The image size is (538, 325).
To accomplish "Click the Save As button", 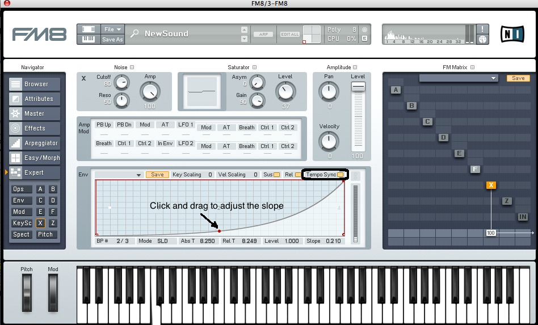I will point(112,40).
